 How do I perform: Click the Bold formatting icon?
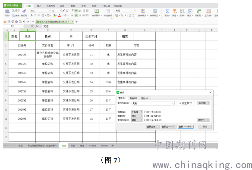pos(31,15)
